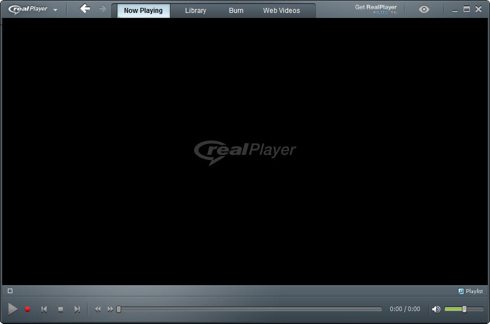
Task: Click the 0:00 / 0:00 time display
Action: pyautogui.click(x=405, y=309)
